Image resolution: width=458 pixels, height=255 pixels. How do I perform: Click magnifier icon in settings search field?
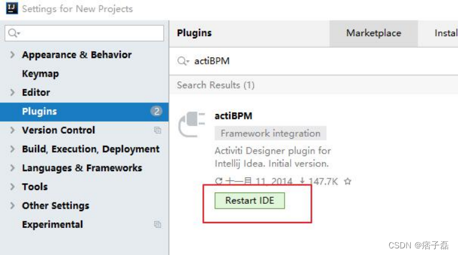(x=15, y=33)
